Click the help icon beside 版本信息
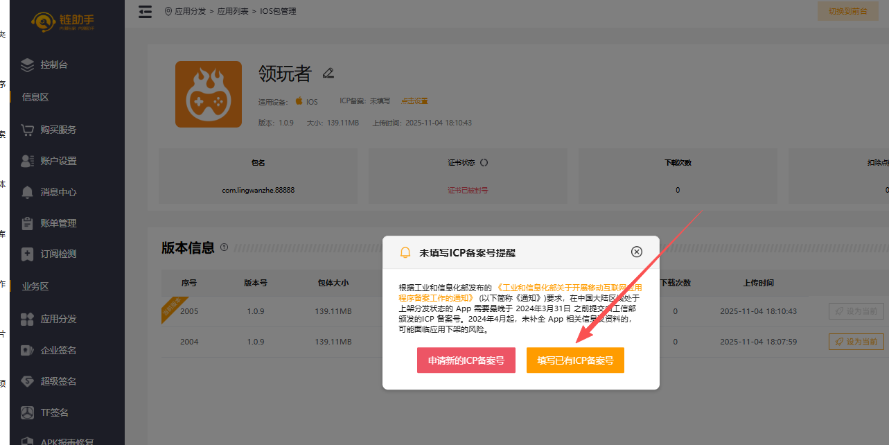The width and height of the screenshot is (889, 445). click(x=224, y=247)
